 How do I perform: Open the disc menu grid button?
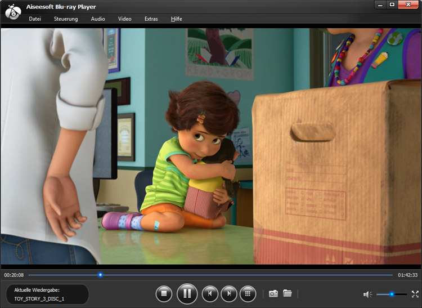248,293
